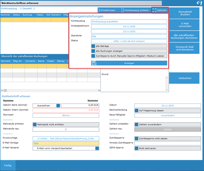Image resolution: width=204 pixels, height=171 pixels.
Task: Click the Grund text area
Action: click(133, 83)
